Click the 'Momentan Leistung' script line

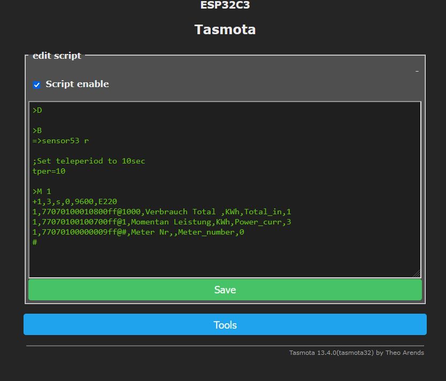[x=162, y=222]
